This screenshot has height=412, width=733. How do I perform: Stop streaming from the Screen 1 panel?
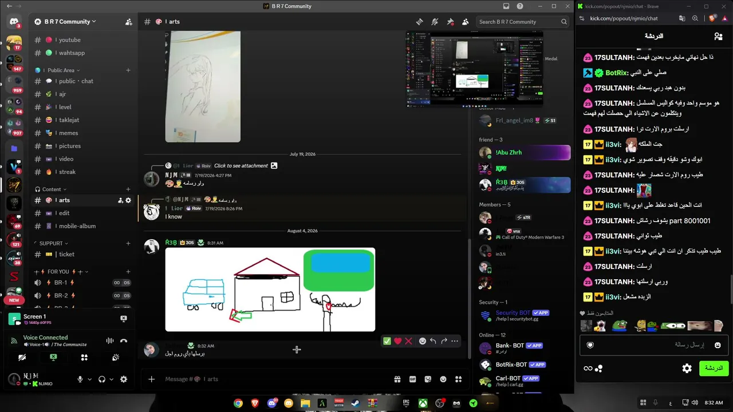tap(124, 319)
